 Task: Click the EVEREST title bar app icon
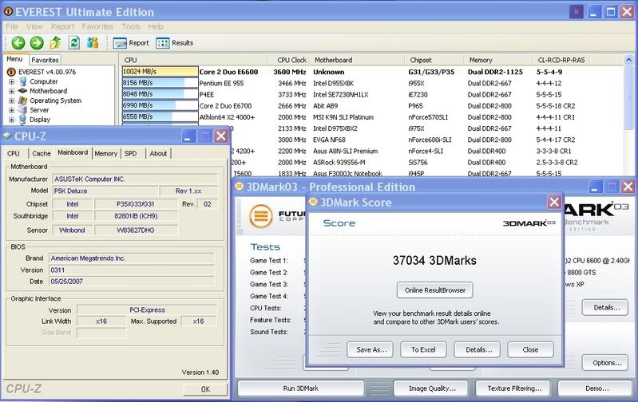click(x=8, y=11)
